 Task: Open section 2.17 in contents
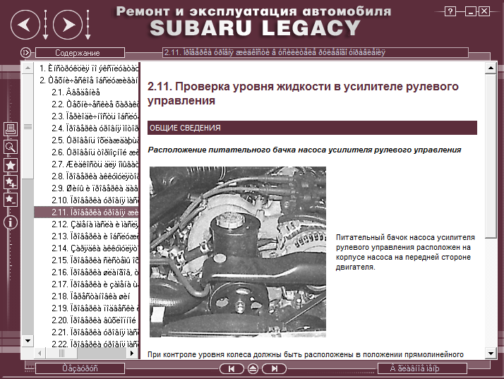pos(95,284)
